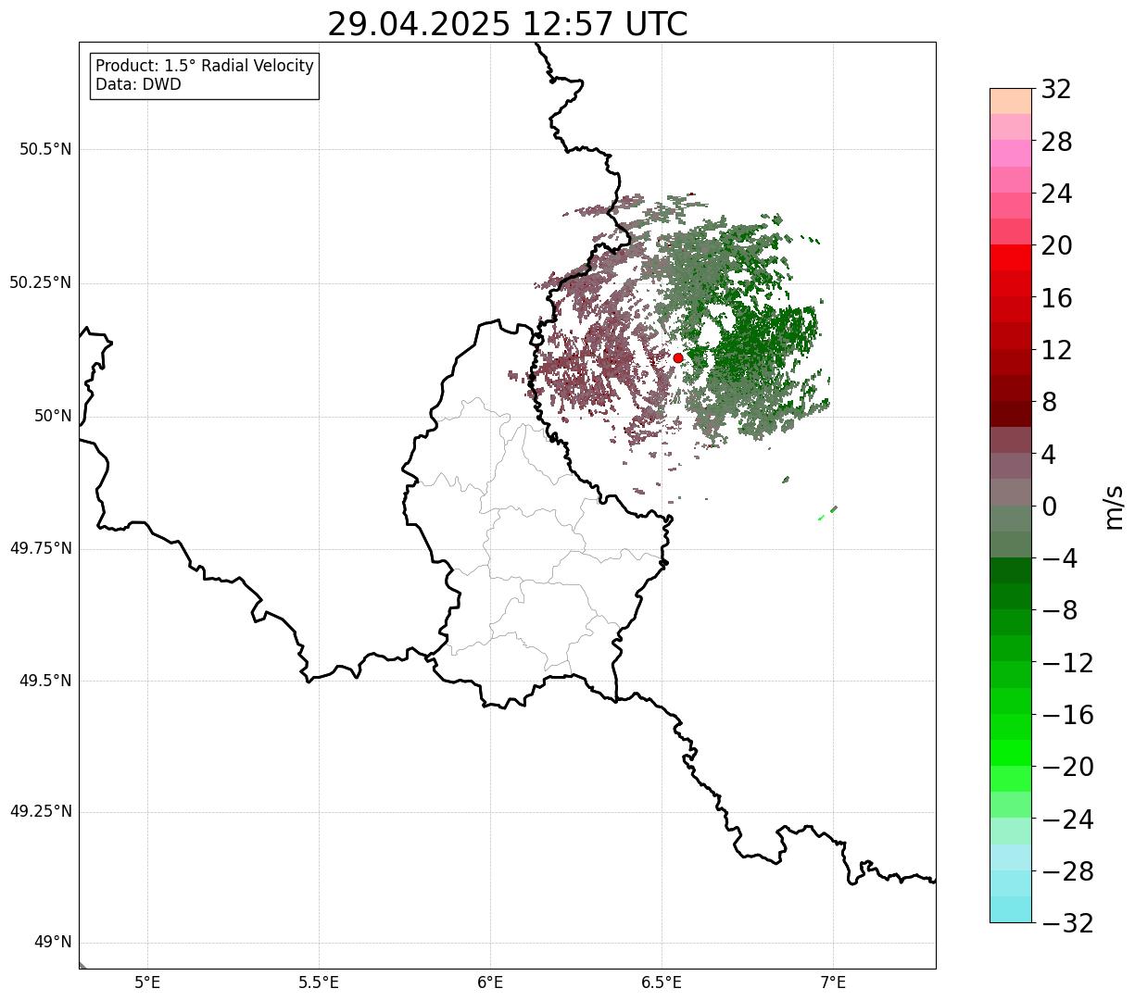
Task: Click the red radar site marker dot
Action: pyautogui.click(x=678, y=357)
